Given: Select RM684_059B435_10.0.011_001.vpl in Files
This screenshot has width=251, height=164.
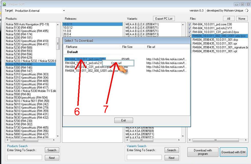Looking at the screenshot, I should (x=215, y=51).
